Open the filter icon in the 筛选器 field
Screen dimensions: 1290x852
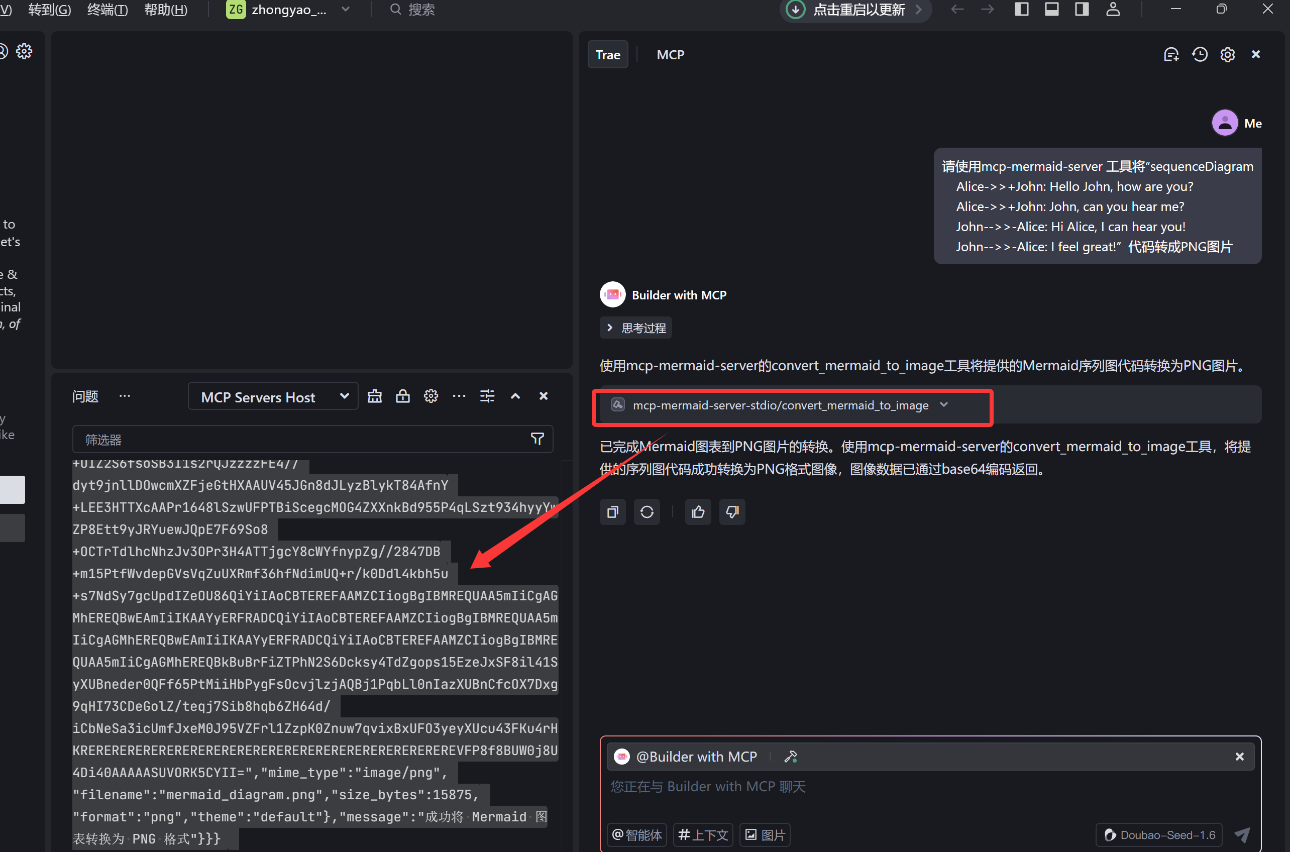tap(537, 439)
